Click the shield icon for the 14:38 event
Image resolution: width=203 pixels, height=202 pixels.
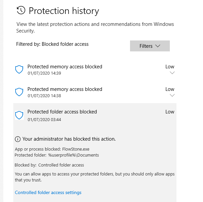[19, 92]
